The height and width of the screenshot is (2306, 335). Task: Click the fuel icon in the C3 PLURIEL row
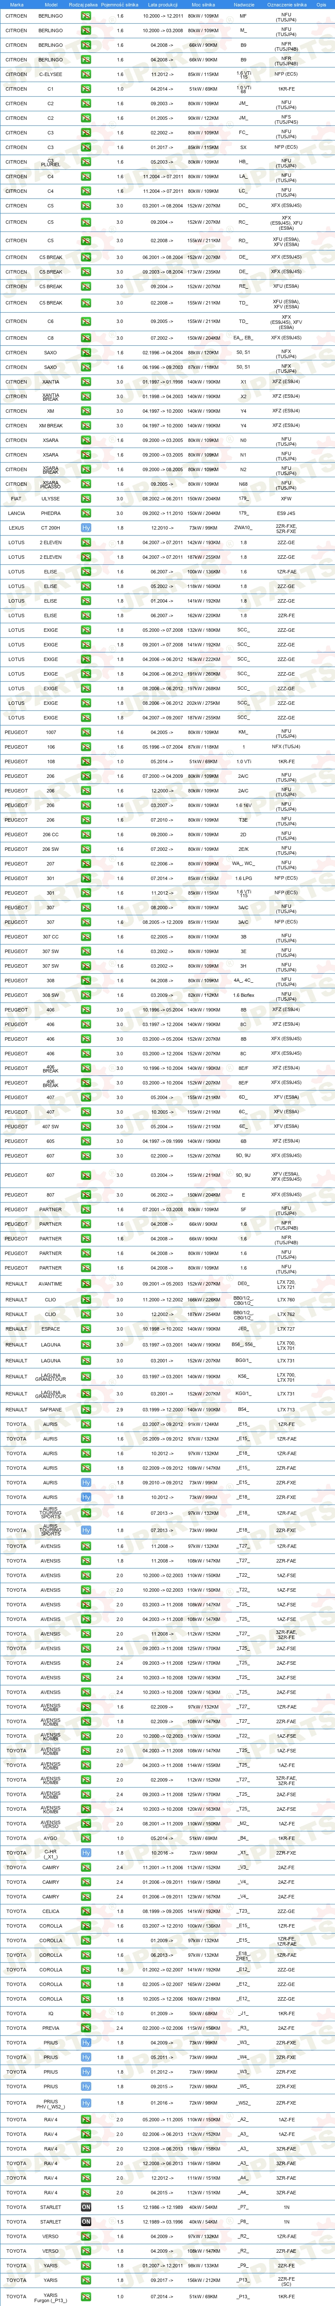pos(86,162)
